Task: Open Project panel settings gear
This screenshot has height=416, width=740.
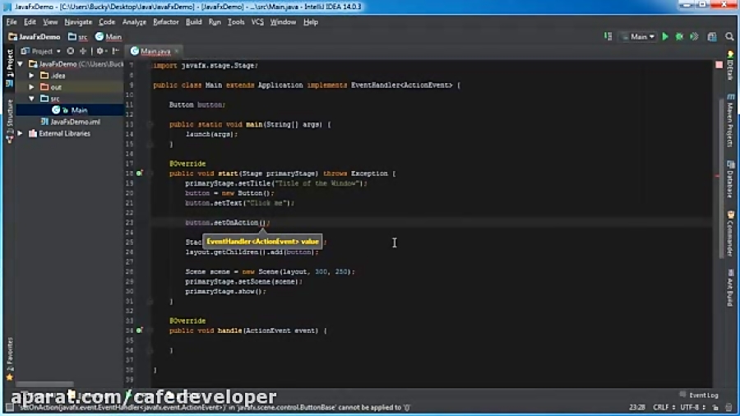Action: click(x=101, y=51)
